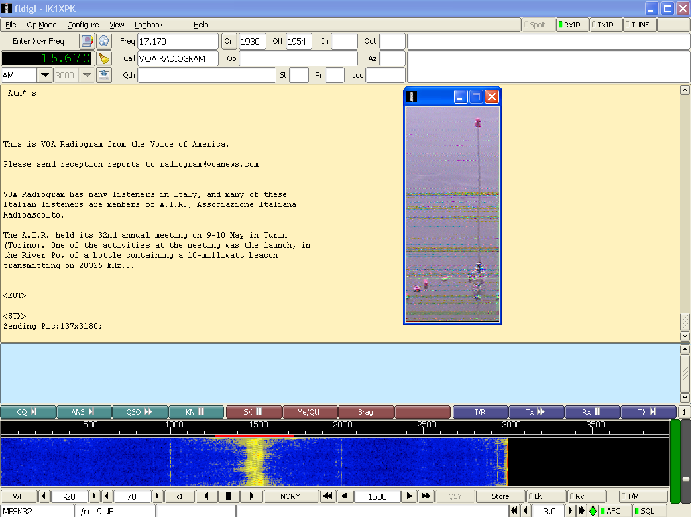Enable the Rv reverse option
The width and height of the screenshot is (692, 517).
[587, 496]
